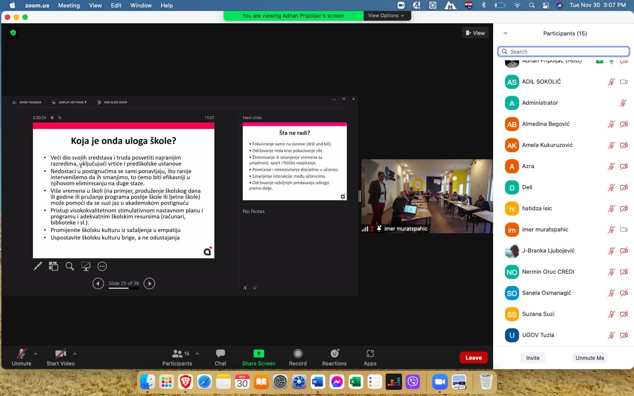The image size is (634, 396).
Task: Open the Participants icon in toolbar
Action: [x=177, y=354]
